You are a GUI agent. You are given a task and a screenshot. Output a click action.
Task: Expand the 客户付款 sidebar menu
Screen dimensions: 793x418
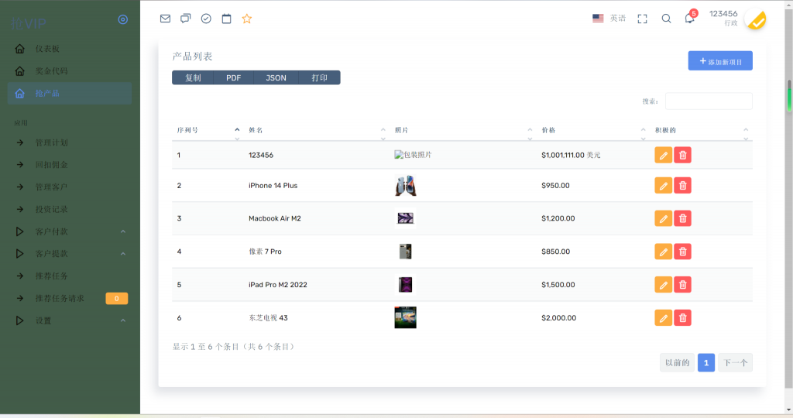70,231
